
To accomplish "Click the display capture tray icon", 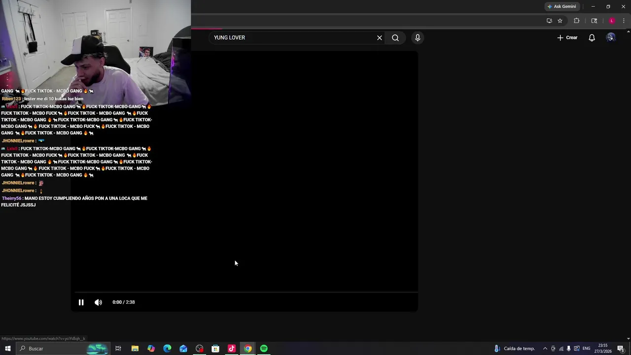I will [x=577, y=349].
